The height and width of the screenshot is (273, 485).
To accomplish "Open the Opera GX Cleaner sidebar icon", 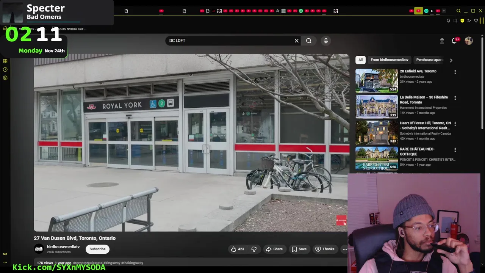I will click(x=5, y=28).
